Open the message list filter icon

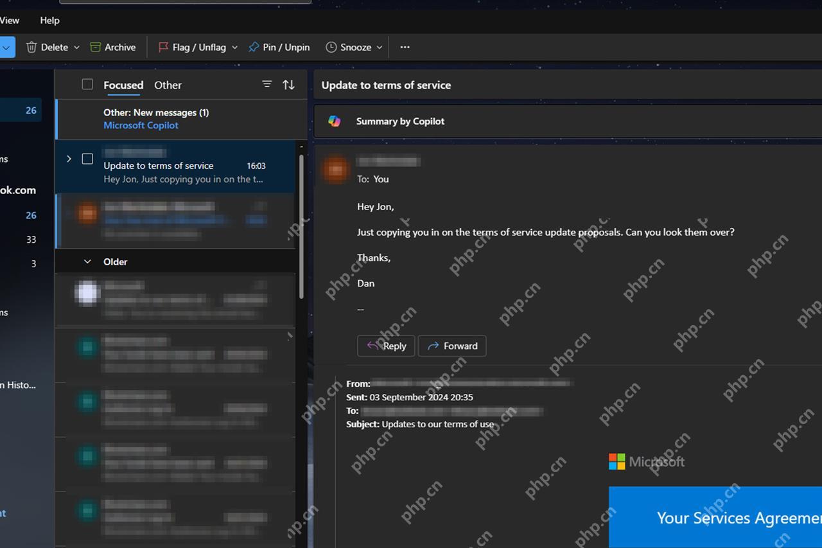pos(267,84)
